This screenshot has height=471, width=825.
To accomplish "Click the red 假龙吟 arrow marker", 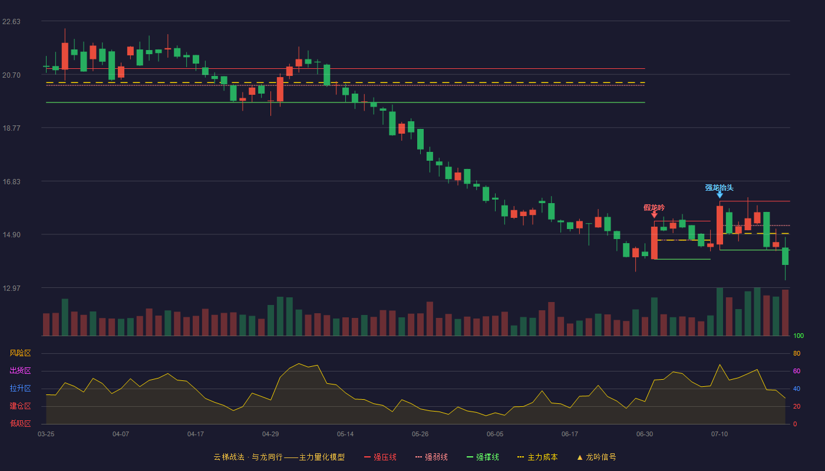I will click(x=654, y=215).
